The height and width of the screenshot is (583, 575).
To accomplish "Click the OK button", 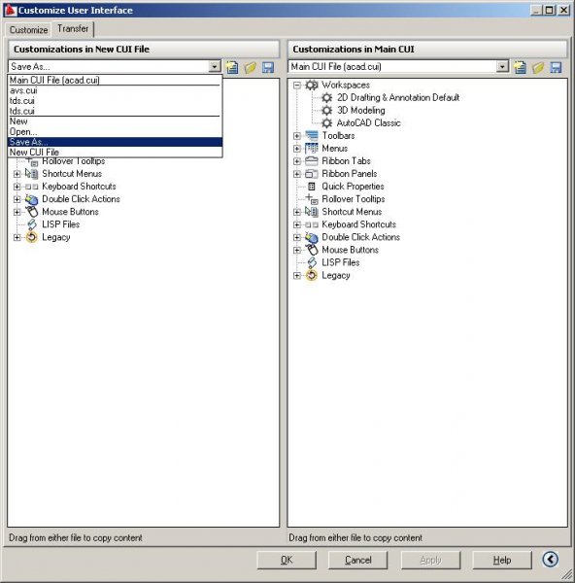I will click(287, 560).
